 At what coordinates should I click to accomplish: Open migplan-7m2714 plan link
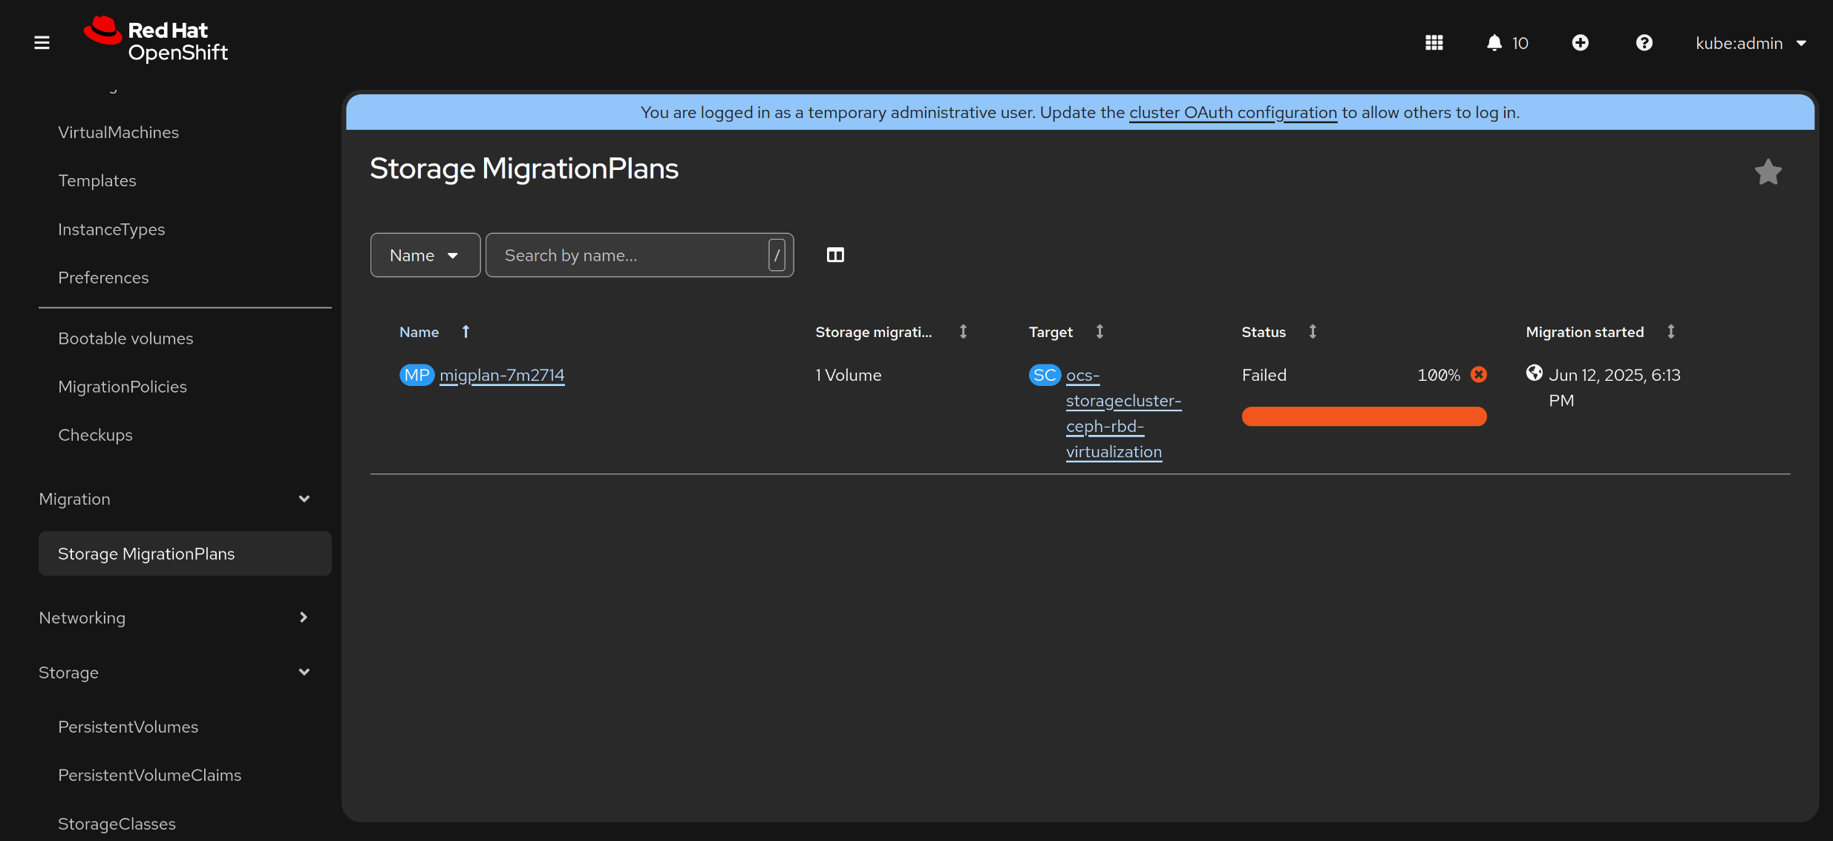coord(502,375)
